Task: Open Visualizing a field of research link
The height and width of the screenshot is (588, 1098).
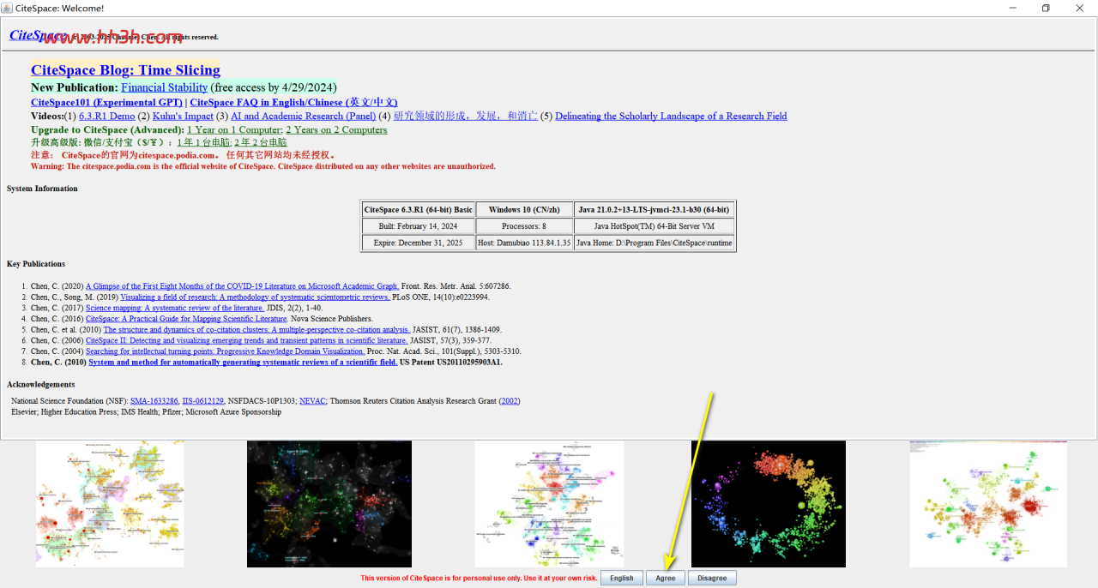Action: coord(256,297)
